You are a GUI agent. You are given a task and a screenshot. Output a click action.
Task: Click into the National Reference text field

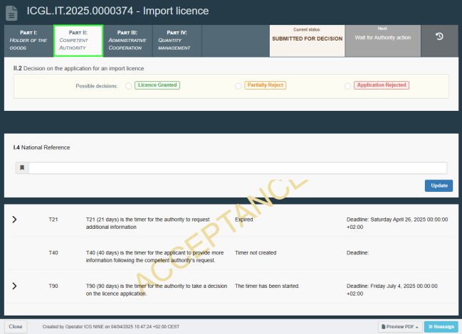coord(237,168)
